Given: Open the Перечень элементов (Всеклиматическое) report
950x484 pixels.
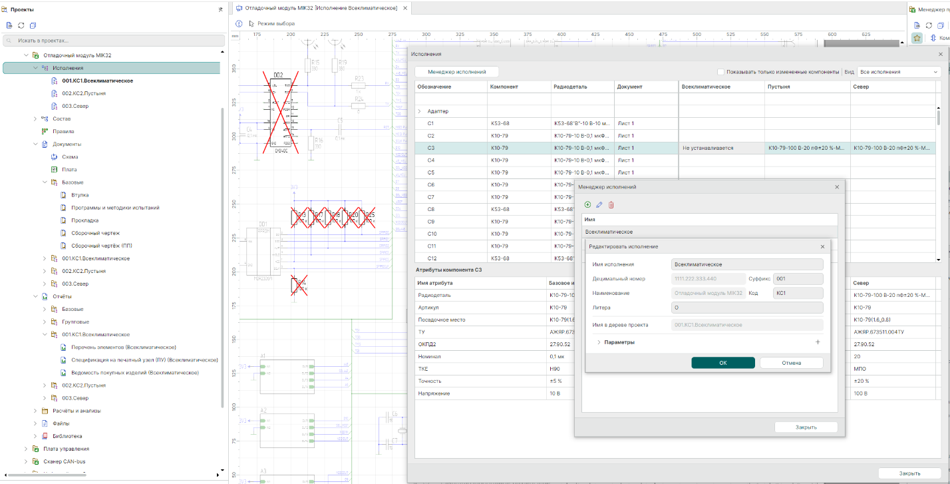Looking at the screenshot, I should (123, 348).
